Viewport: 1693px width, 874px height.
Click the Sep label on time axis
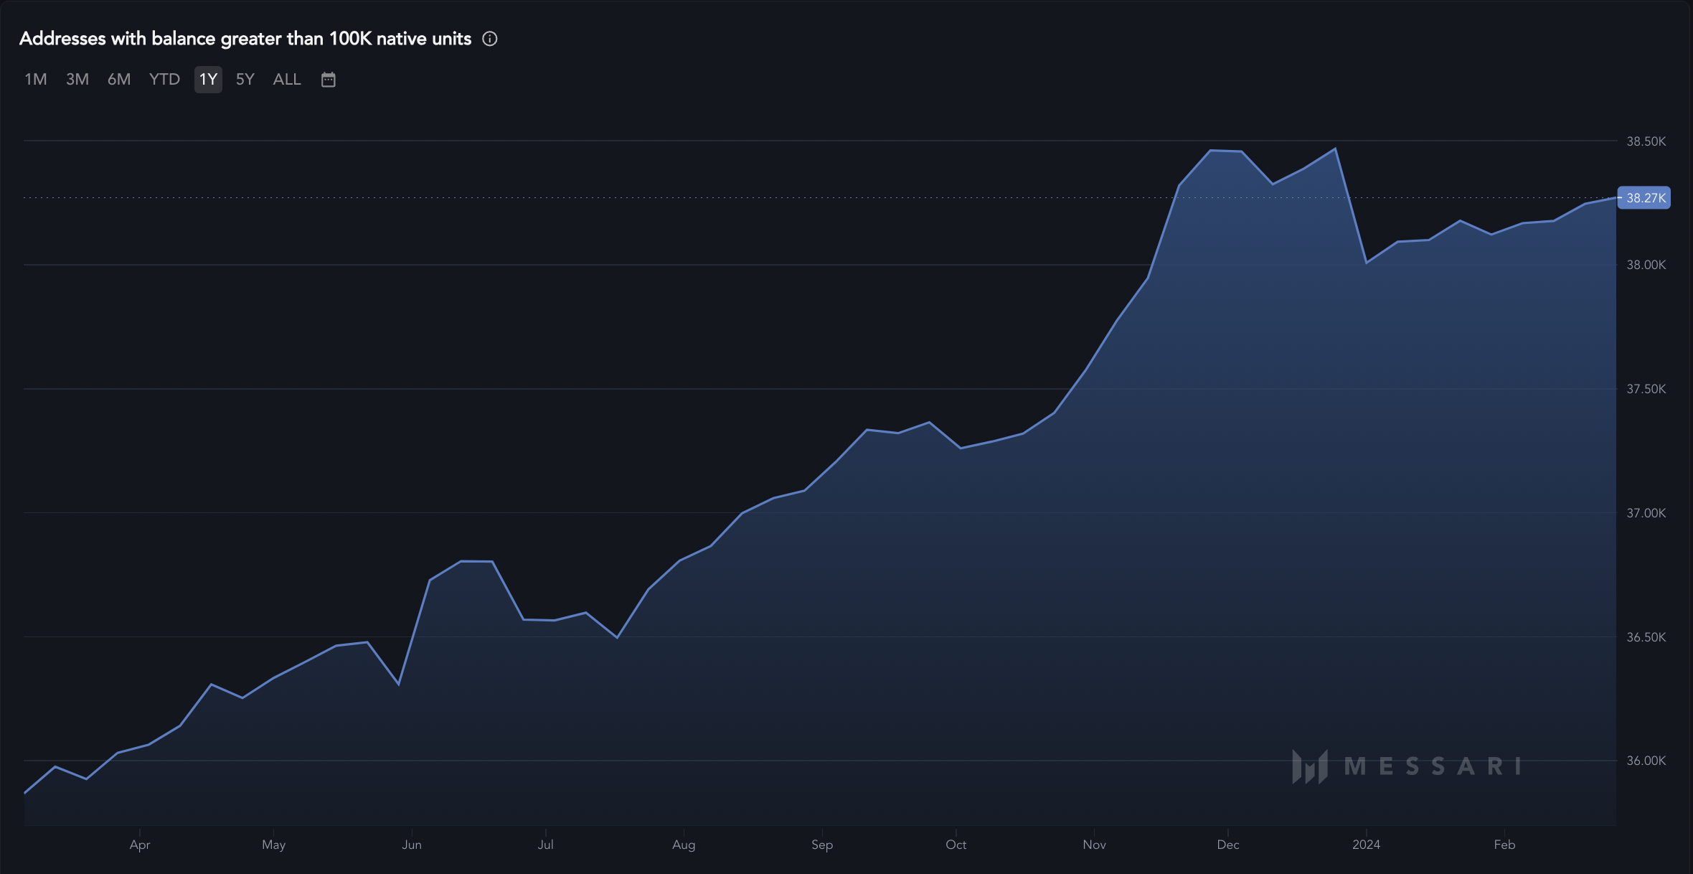(x=822, y=845)
